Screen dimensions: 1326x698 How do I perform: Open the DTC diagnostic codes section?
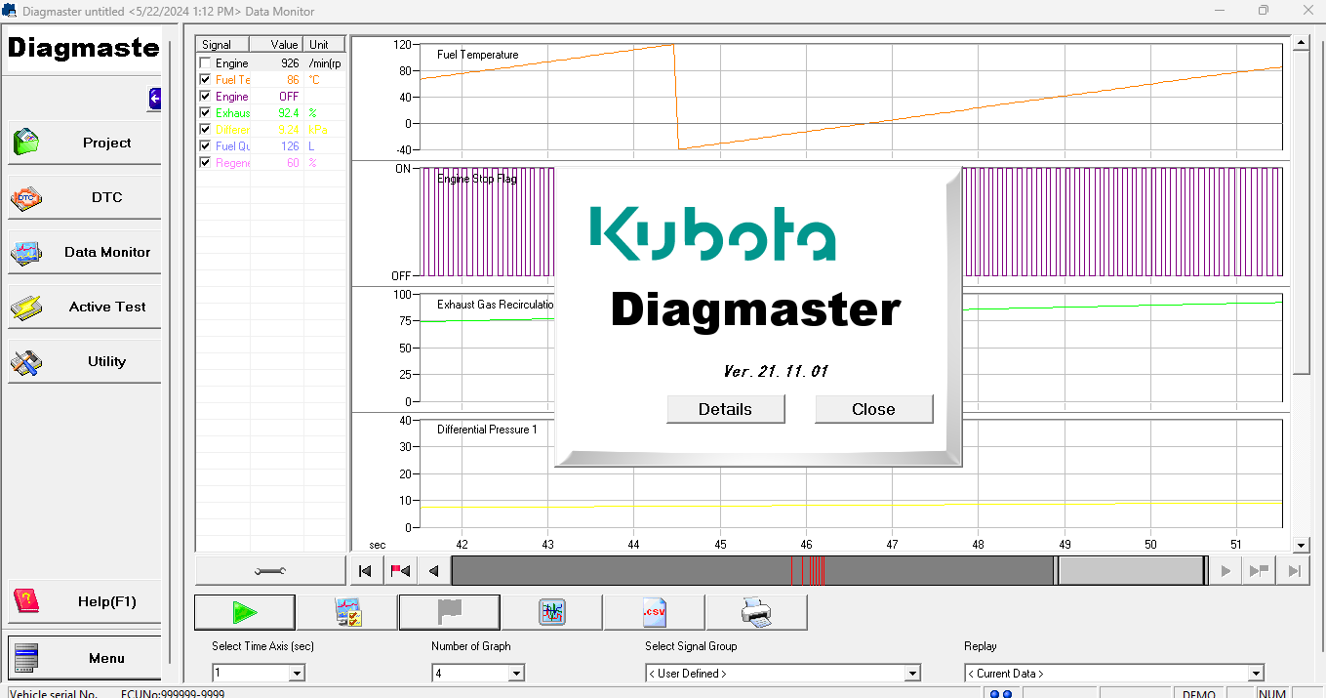[84, 197]
